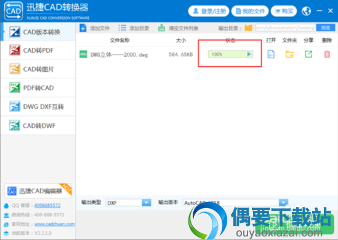Go to CAD转DWF conversion
This screenshot has width=338, height=240.
38,125
